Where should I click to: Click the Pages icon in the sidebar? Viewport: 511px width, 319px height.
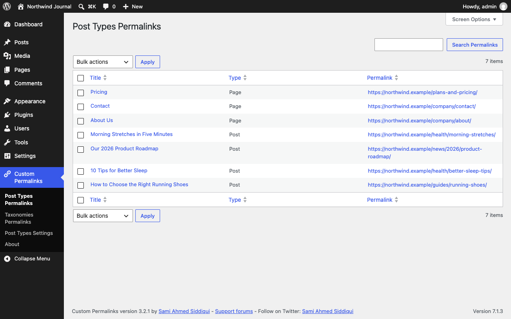(x=7, y=70)
